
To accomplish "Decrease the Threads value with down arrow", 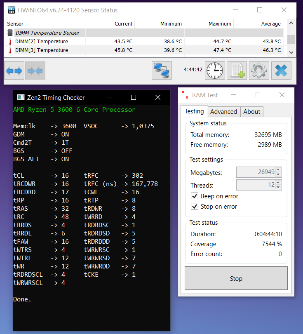I will click(x=278, y=187).
